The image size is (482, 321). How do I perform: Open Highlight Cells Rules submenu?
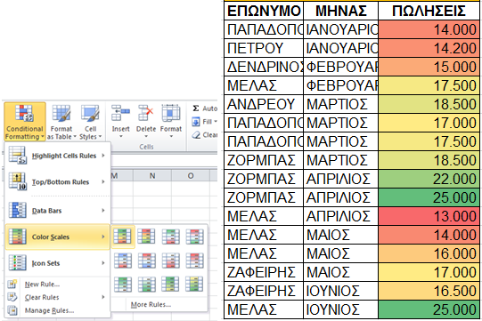pyautogui.click(x=58, y=156)
